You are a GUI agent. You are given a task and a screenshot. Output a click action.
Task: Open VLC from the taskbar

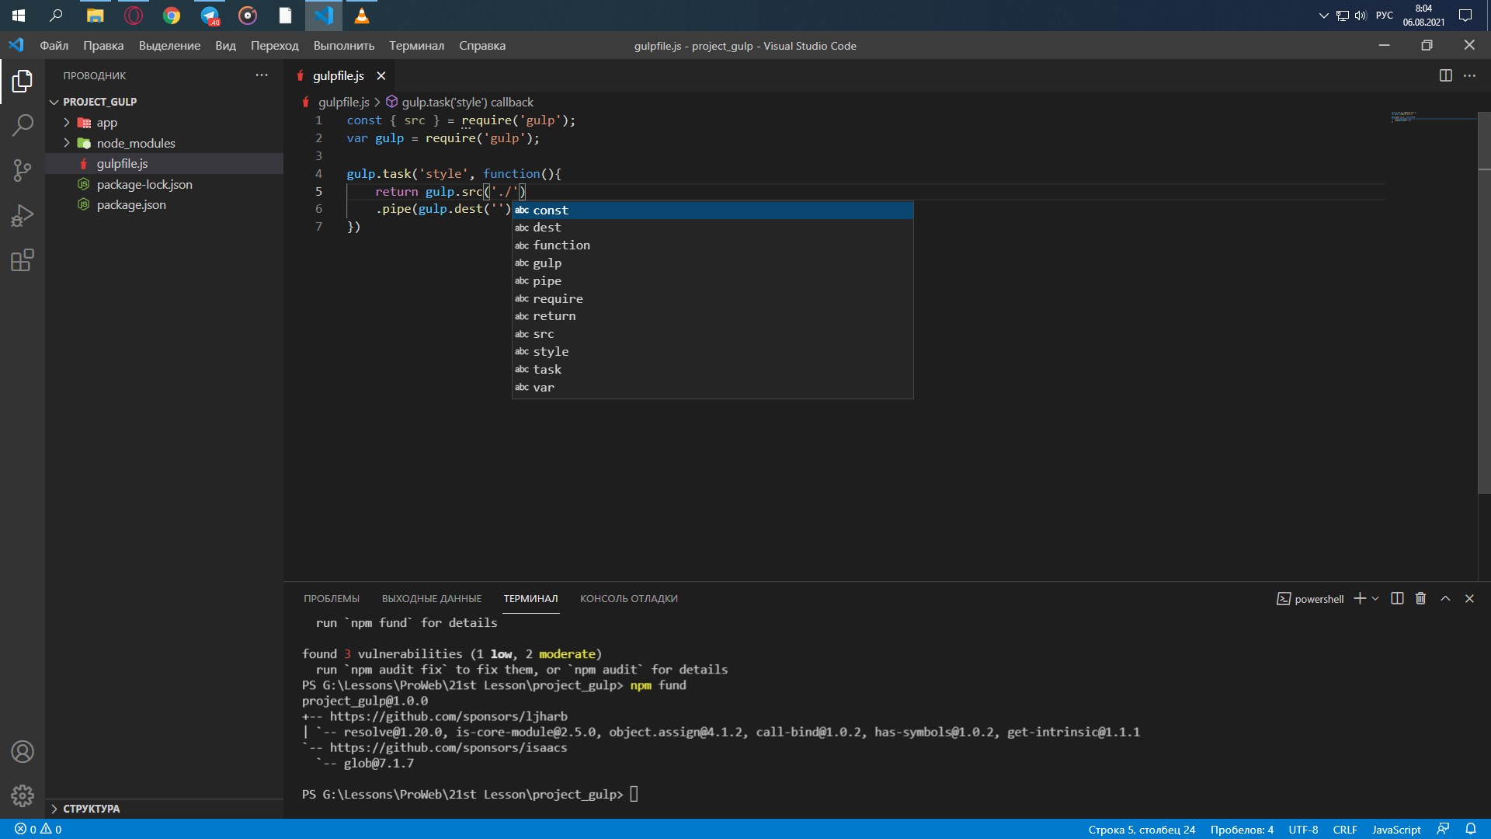362,16
